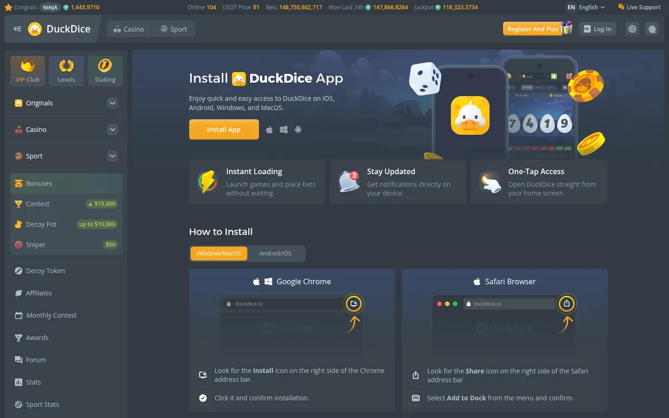Select Bonuses in the sidebar
The height and width of the screenshot is (418, 669).
coord(66,183)
